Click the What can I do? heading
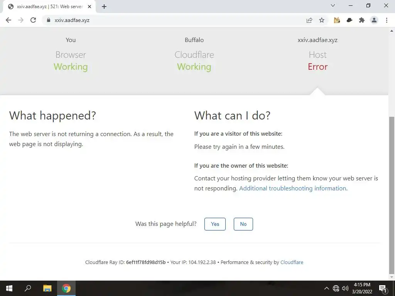Viewport: 395px width, 296px height. coord(232,116)
